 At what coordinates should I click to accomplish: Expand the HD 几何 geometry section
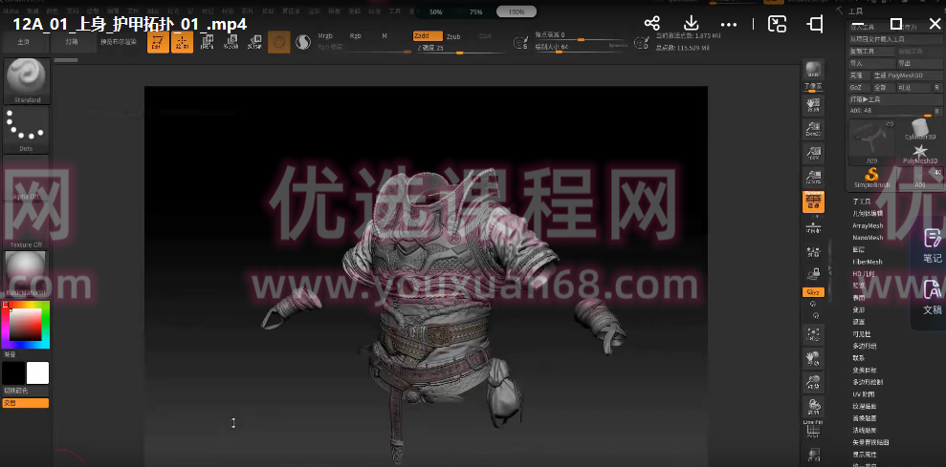tap(864, 273)
